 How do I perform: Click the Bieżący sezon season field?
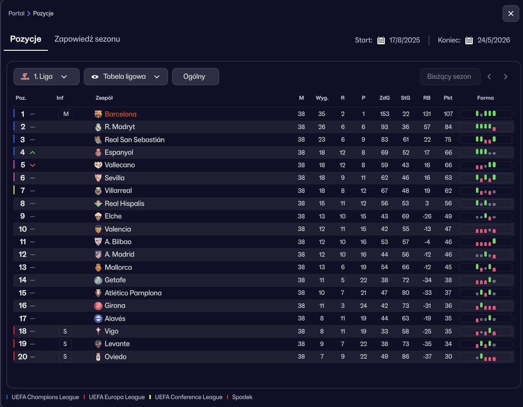point(450,76)
